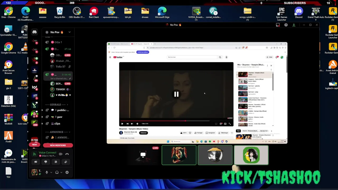Open Epic Games Launcher desktop icon
338x190 pixels.
pyautogui.click(x=282, y=14)
